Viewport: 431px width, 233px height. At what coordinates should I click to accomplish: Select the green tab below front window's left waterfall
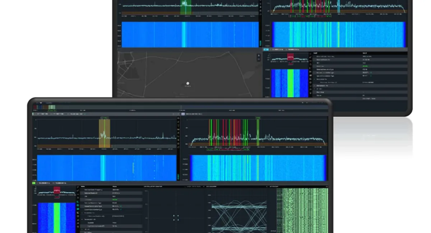pyautogui.click(x=34, y=183)
